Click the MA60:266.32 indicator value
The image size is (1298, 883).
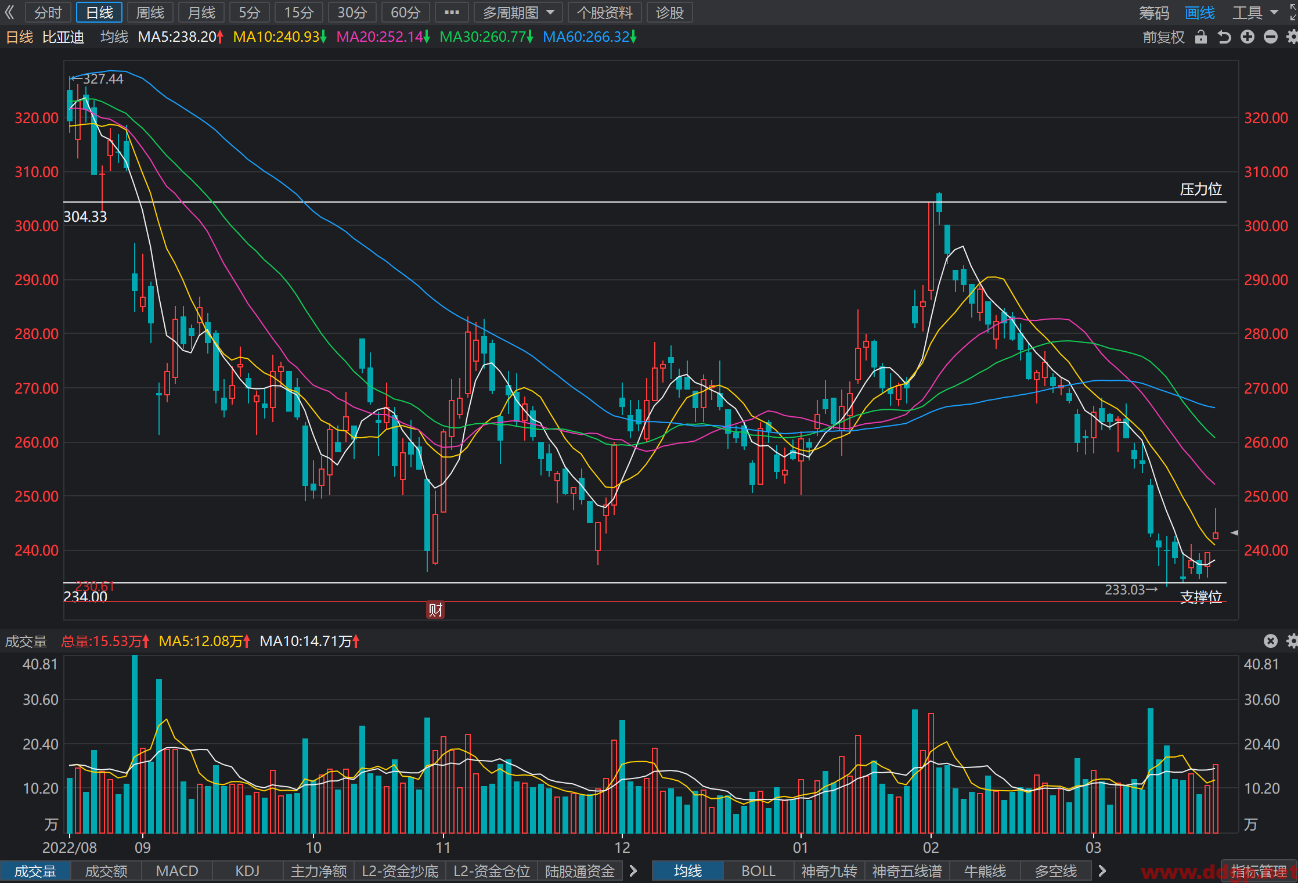click(x=590, y=37)
